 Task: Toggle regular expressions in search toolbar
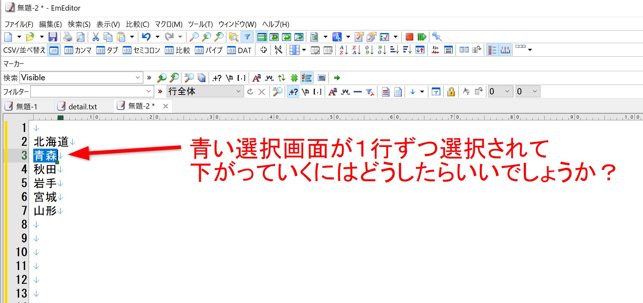(217, 78)
